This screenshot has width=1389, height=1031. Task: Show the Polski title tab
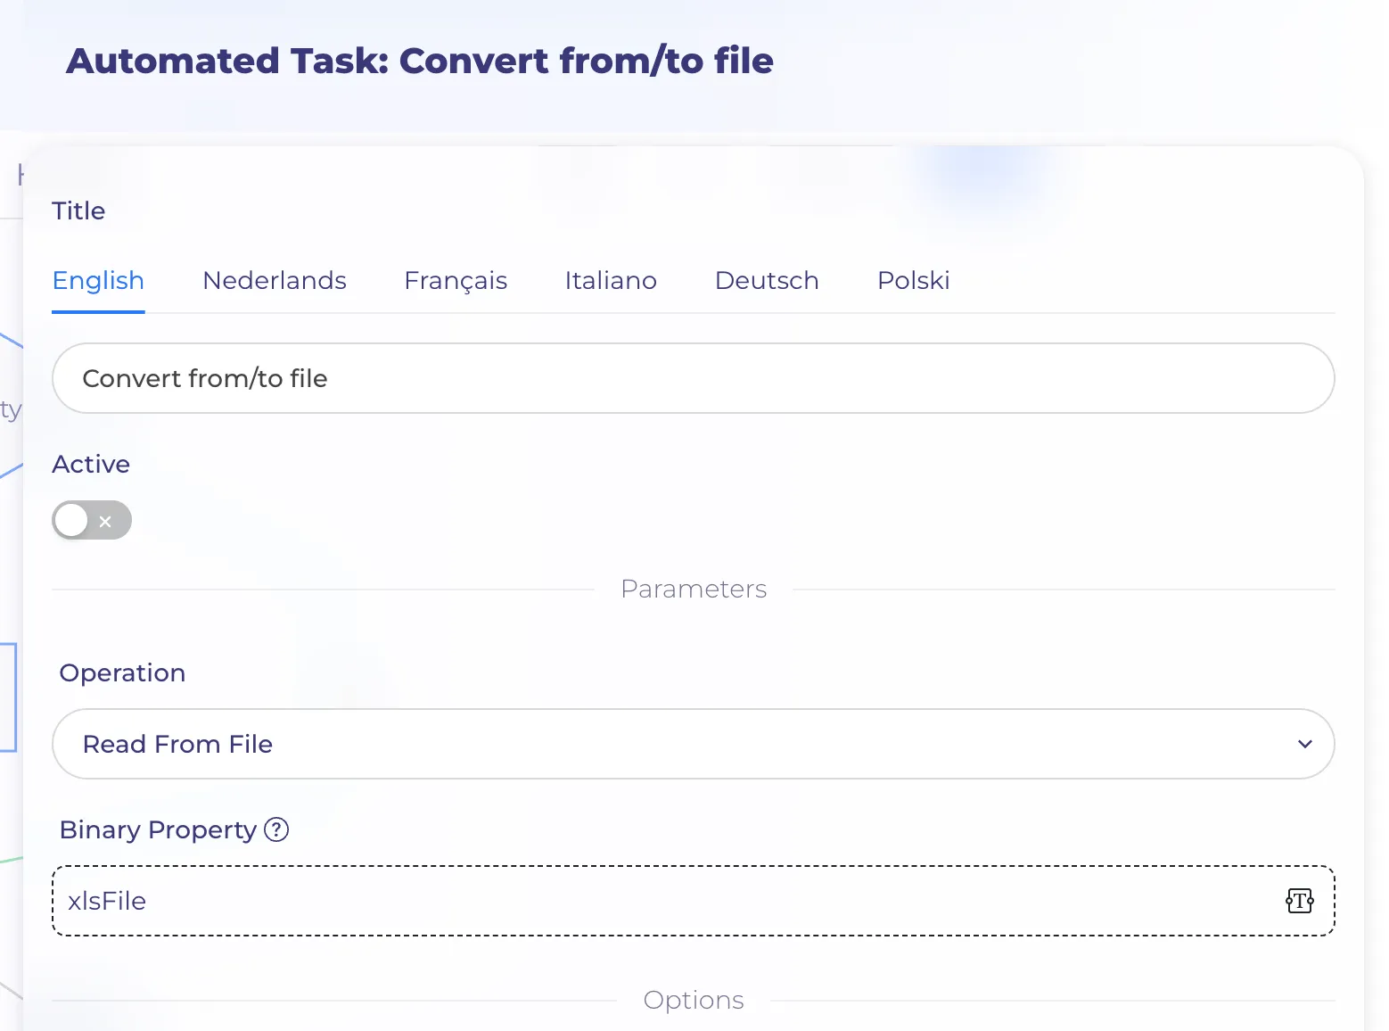(914, 281)
